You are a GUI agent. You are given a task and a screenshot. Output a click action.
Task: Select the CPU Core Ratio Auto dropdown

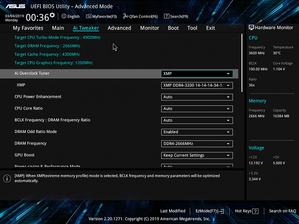(x=197, y=109)
